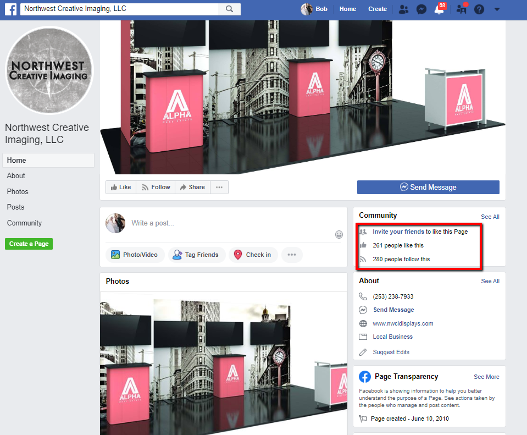This screenshot has height=435, width=527.
Task: Click the flag icon beside Page created
Action: [x=363, y=419]
